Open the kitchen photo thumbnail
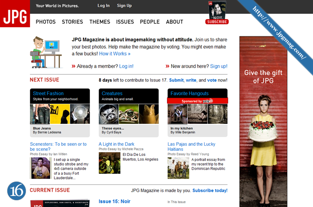Screen dimensions: 313x207 [178, 114]
